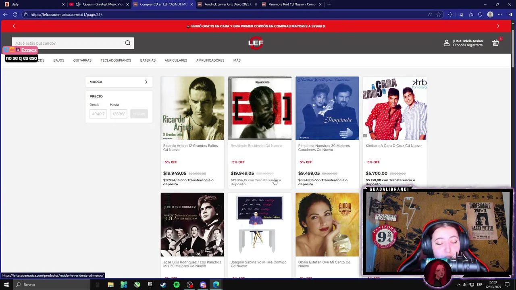Toggle Edge sidebar icon at toolbar end

[510, 14]
